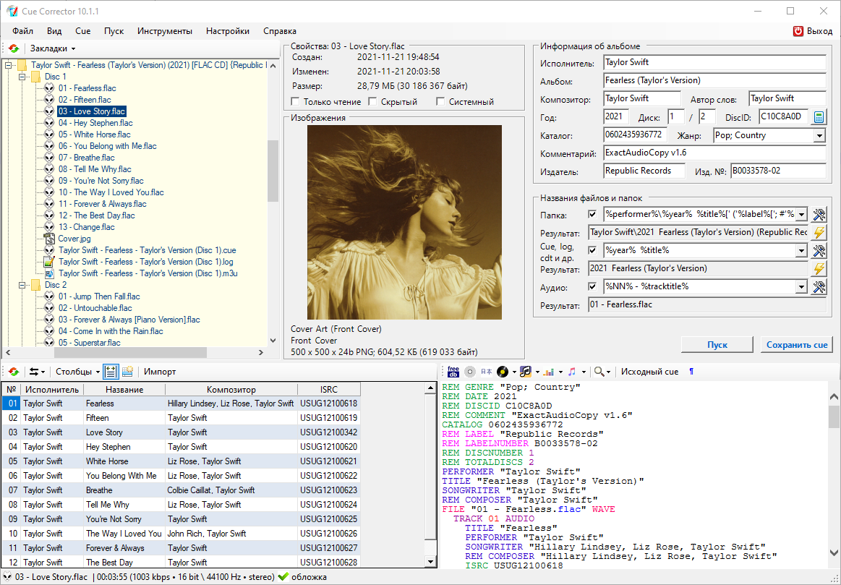Click the Japanese characters 日本 icon
The image size is (841, 585).
coord(487,372)
